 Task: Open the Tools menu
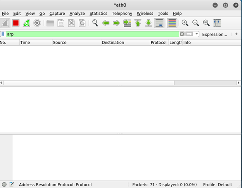(163, 14)
